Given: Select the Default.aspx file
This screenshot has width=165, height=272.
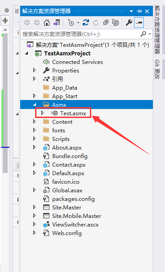Looking at the screenshot, I should pos(68,173).
